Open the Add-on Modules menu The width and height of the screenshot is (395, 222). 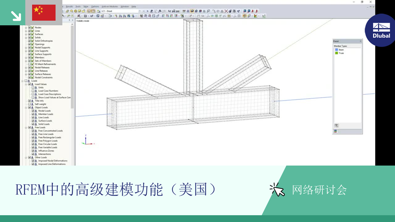[x=110, y=6]
